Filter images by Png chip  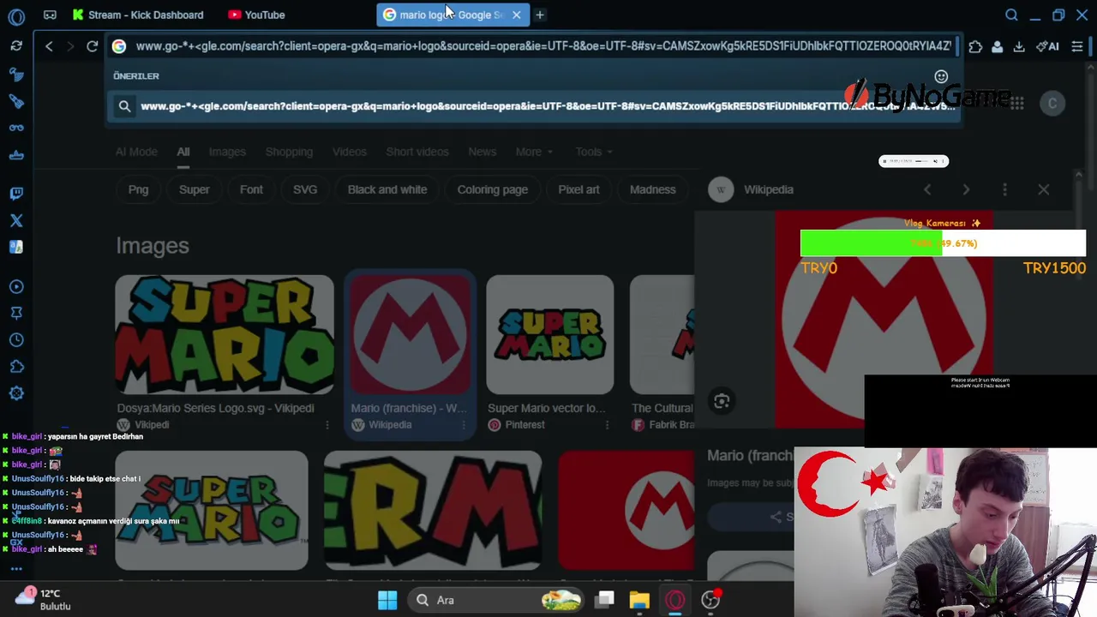pos(138,189)
